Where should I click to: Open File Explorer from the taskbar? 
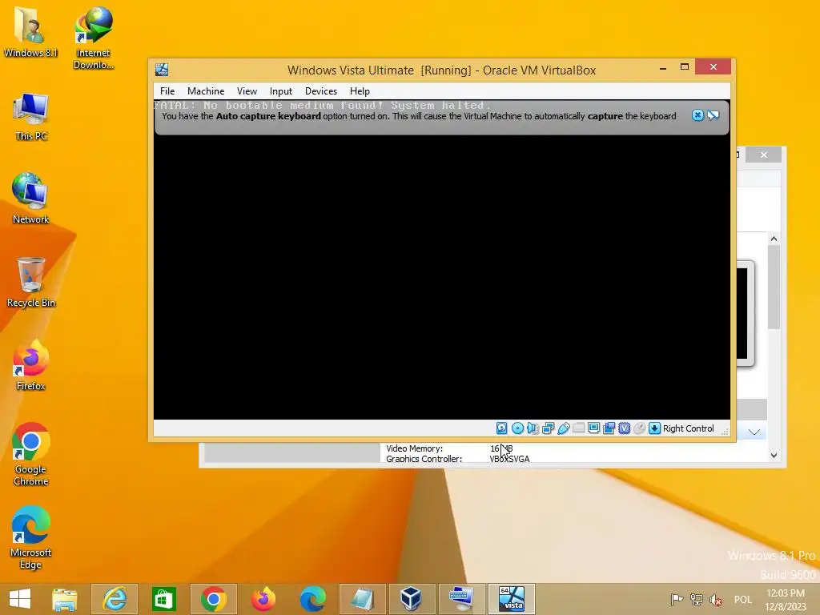click(x=64, y=599)
